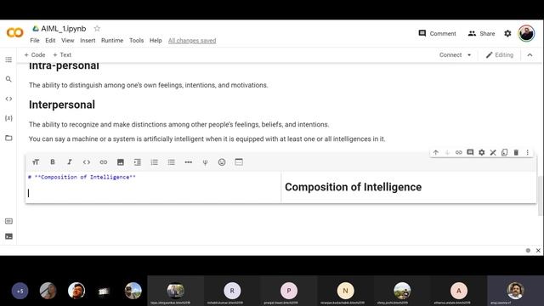Select the participant thumbnail with P avatar

tap(289, 291)
